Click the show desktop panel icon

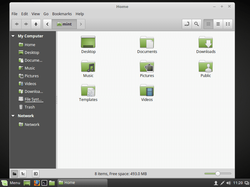[27, 183]
